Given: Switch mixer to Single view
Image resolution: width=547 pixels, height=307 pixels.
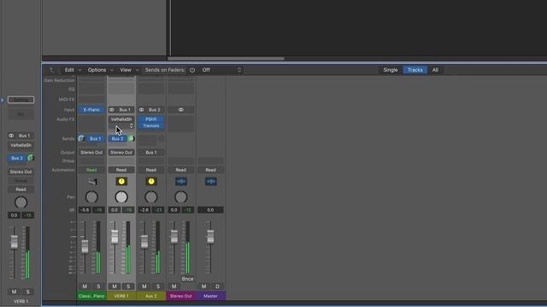Looking at the screenshot, I should [x=391, y=70].
